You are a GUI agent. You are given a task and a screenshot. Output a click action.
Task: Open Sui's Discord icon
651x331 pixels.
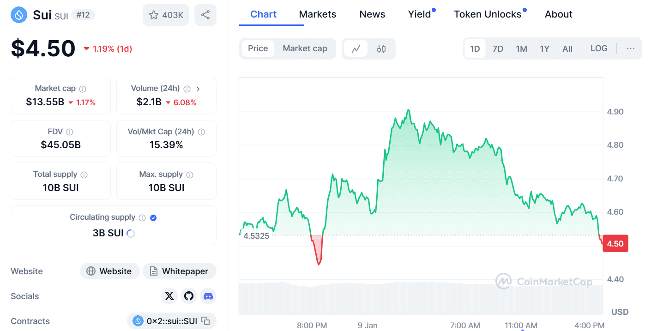click(x=208, y=296)
